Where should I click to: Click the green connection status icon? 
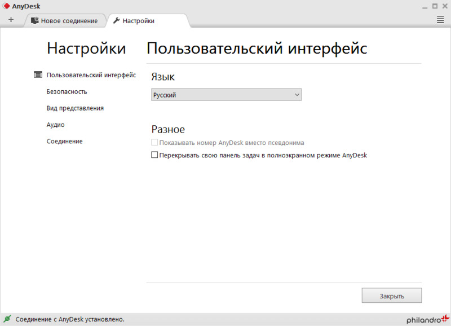tap(7, 319)
